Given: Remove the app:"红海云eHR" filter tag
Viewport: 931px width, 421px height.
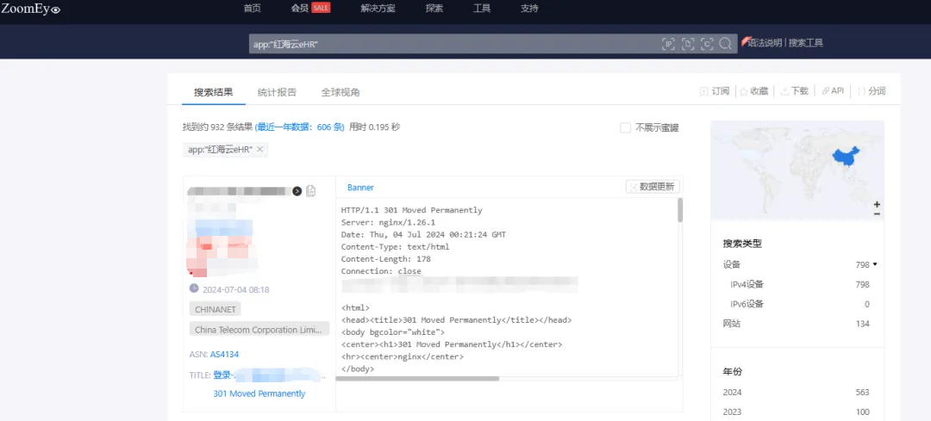Looking at the screenshot, I should (260, 150).
